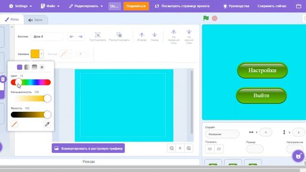
Task: Click the sprite Направление direction field
Action: tap(295, 149)
